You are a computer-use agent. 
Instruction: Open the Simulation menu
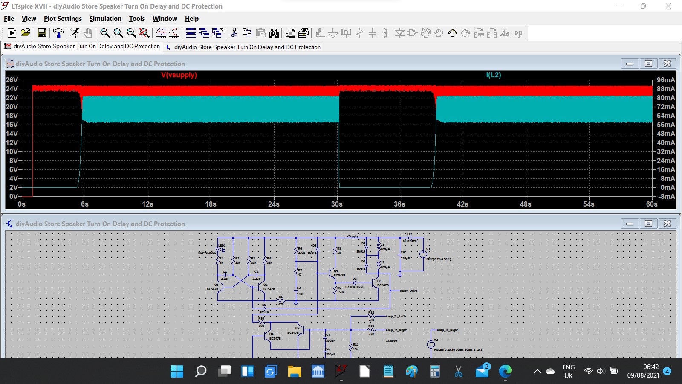[105, 19]
